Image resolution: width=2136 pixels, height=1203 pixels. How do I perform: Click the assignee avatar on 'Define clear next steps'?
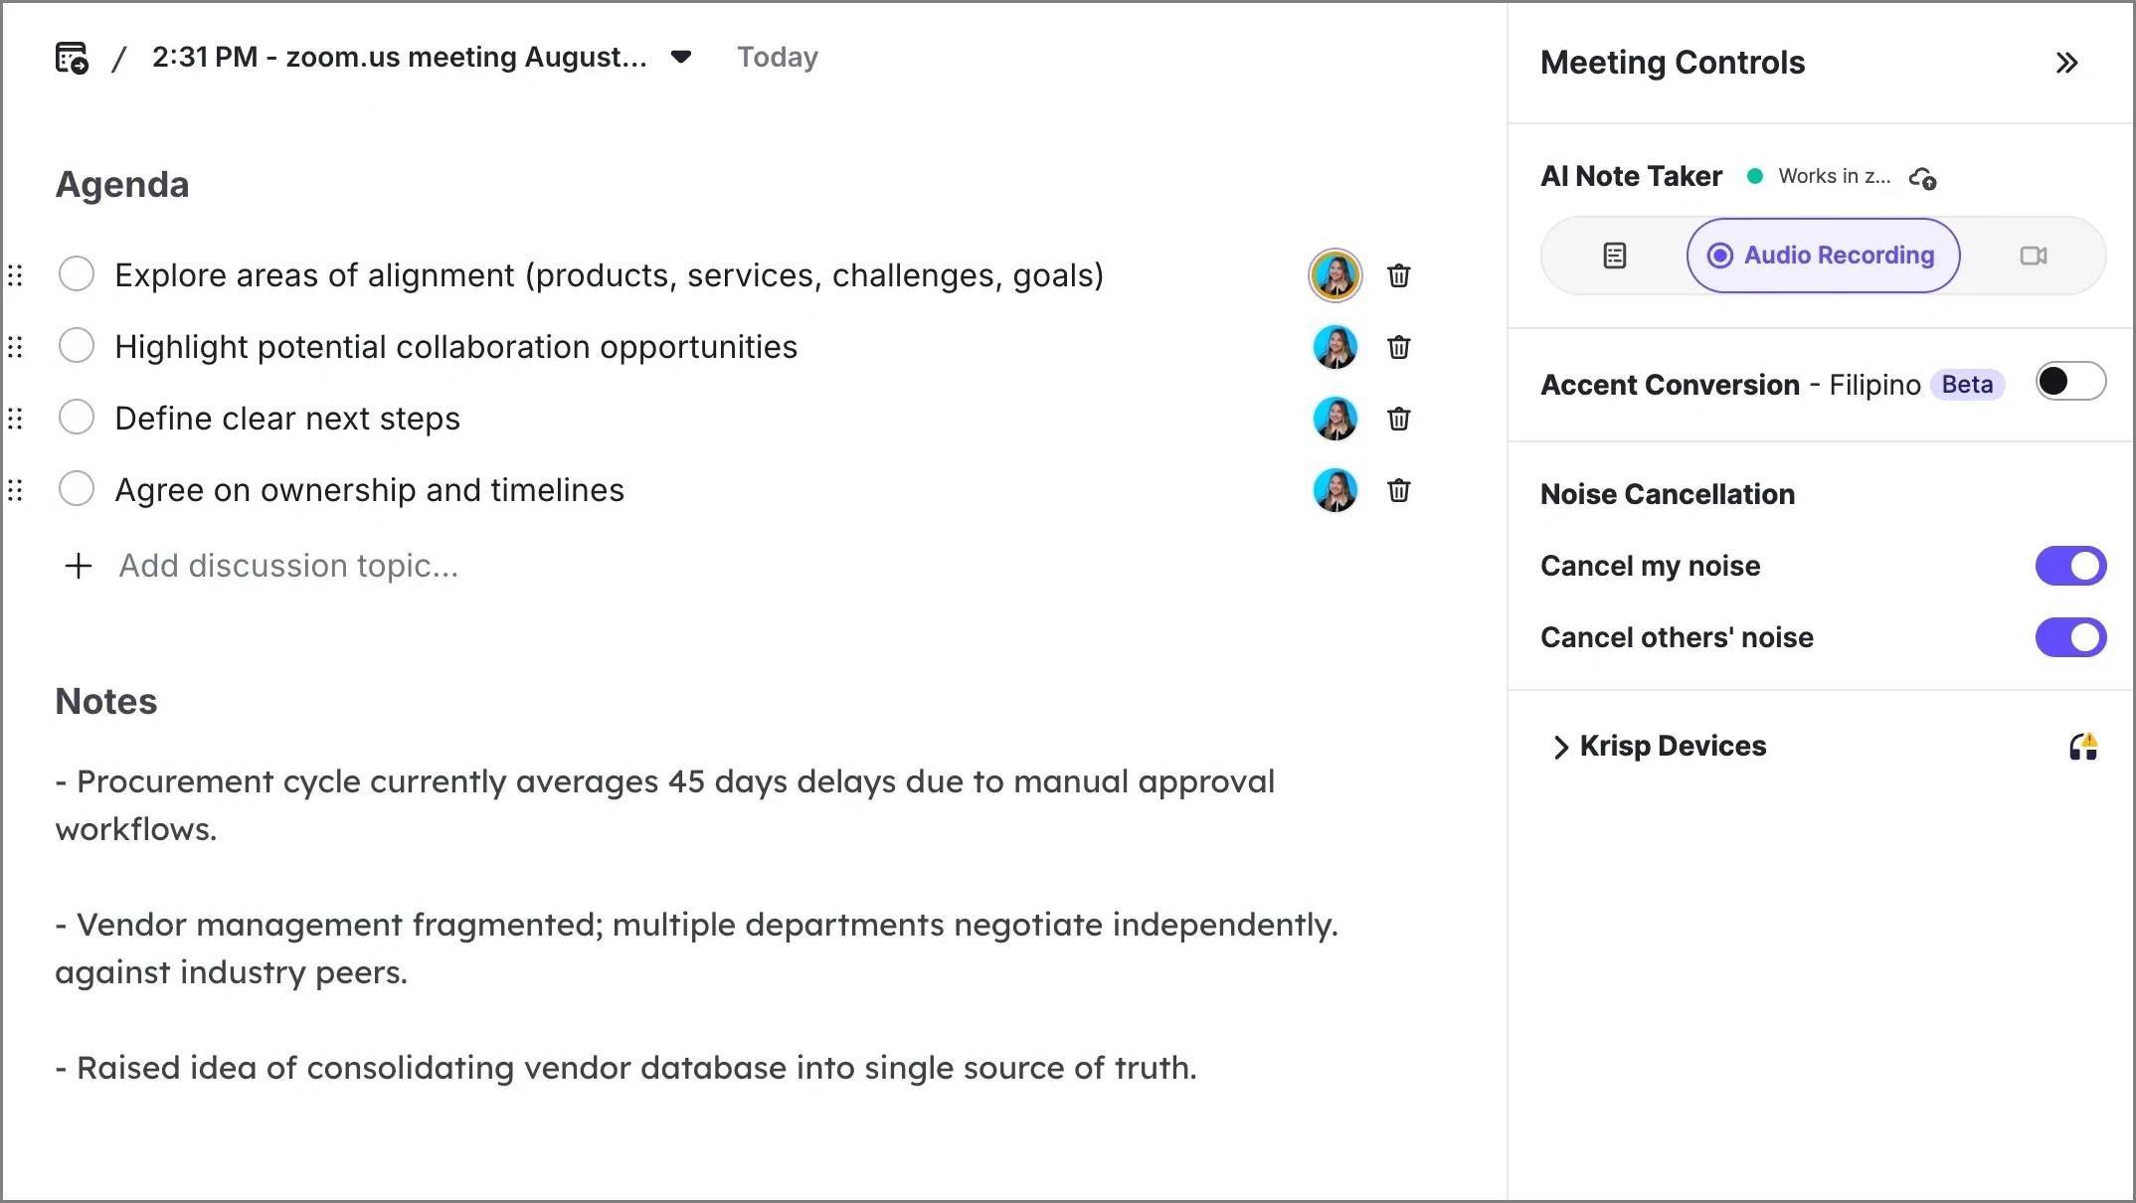point(1335,419)
